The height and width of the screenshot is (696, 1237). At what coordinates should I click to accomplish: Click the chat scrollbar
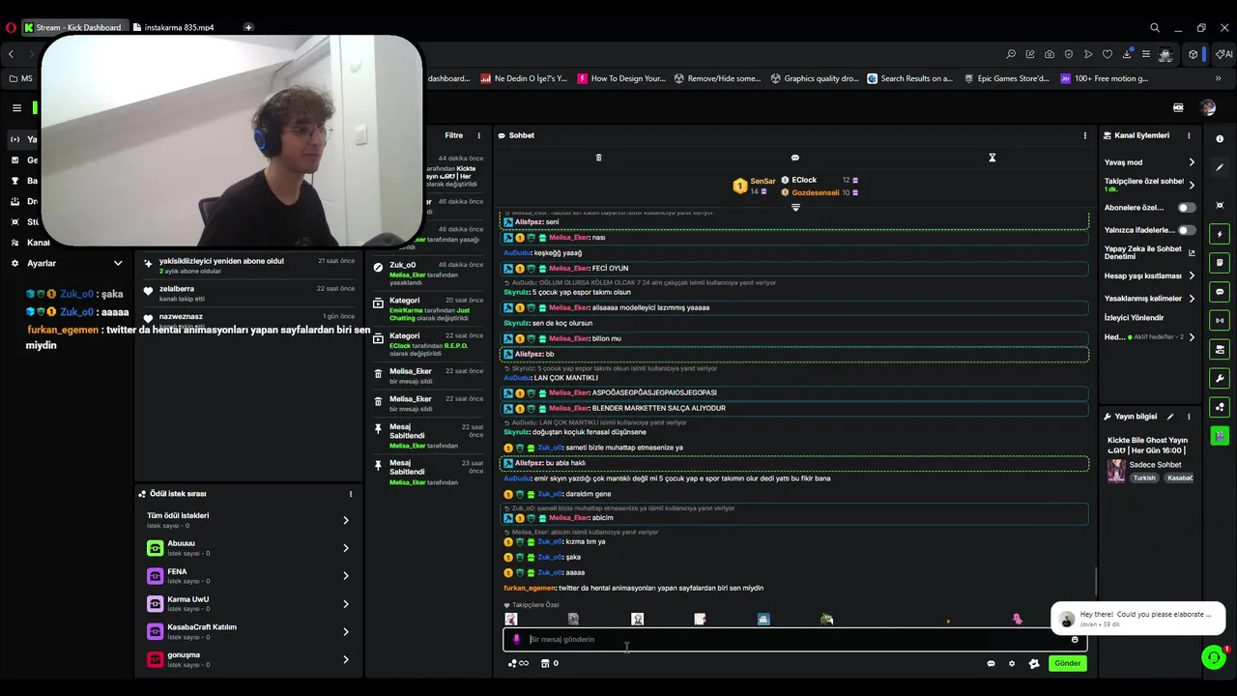coord(1095,582)
